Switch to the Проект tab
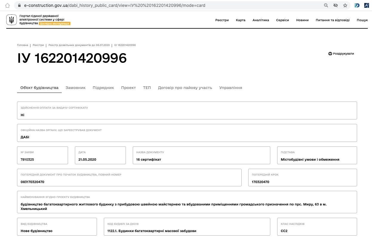This screenshot has width=372, height=244. click(129, 88)
